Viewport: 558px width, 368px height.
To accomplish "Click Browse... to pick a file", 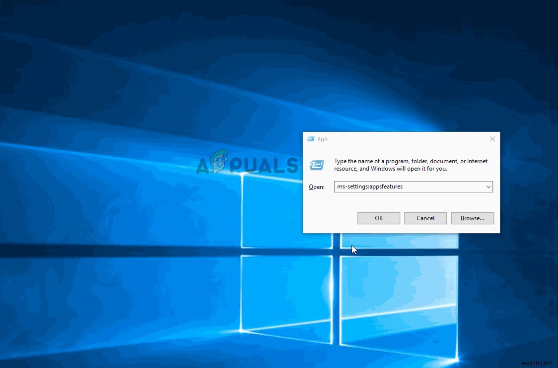I will click(x=472, y=218).
